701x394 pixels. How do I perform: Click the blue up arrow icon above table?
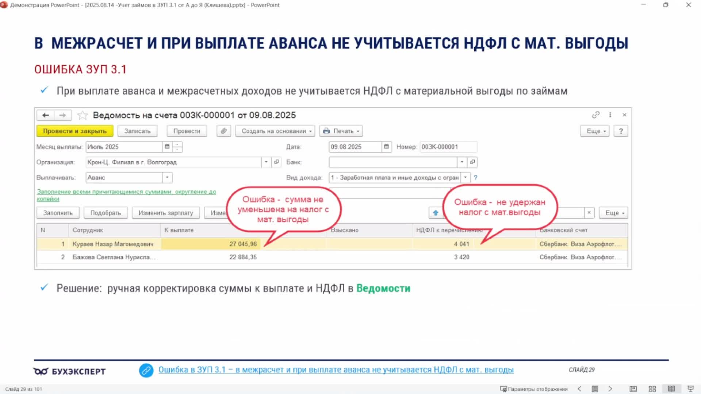tap(436, 213)
